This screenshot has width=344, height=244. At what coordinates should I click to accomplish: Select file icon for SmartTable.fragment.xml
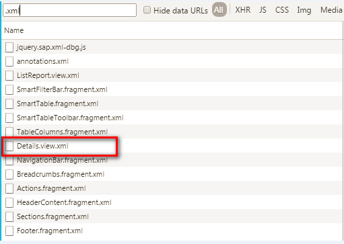(9, 104)
